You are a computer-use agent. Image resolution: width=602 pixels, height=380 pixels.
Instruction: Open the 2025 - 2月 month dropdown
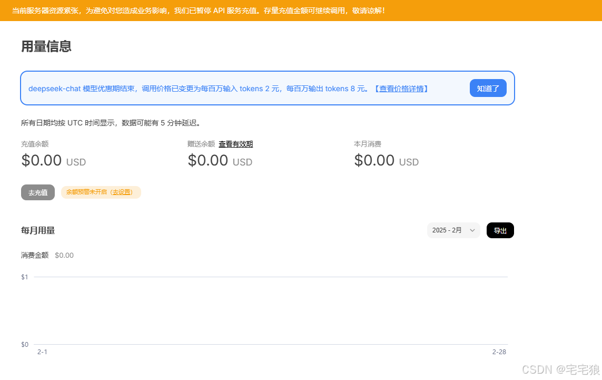[453, 230]
